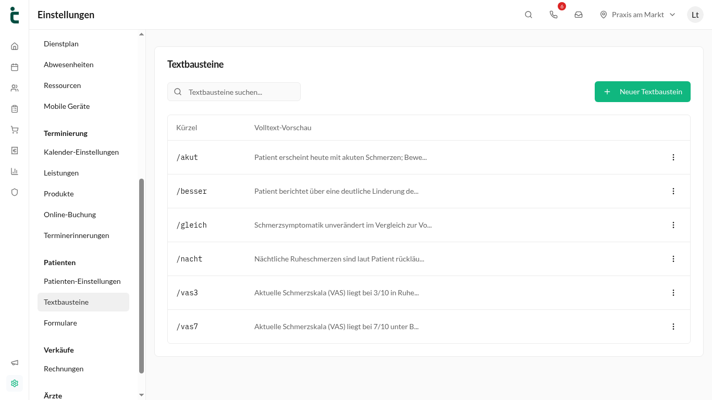Open the calendar icon in left rail
712x400 pixels.
tap(15, 67)
